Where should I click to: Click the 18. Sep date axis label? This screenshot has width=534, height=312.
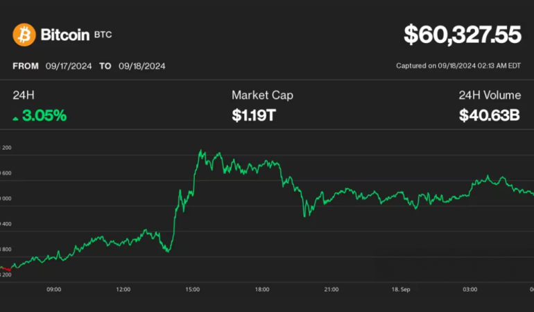click(x=401, y=289)
